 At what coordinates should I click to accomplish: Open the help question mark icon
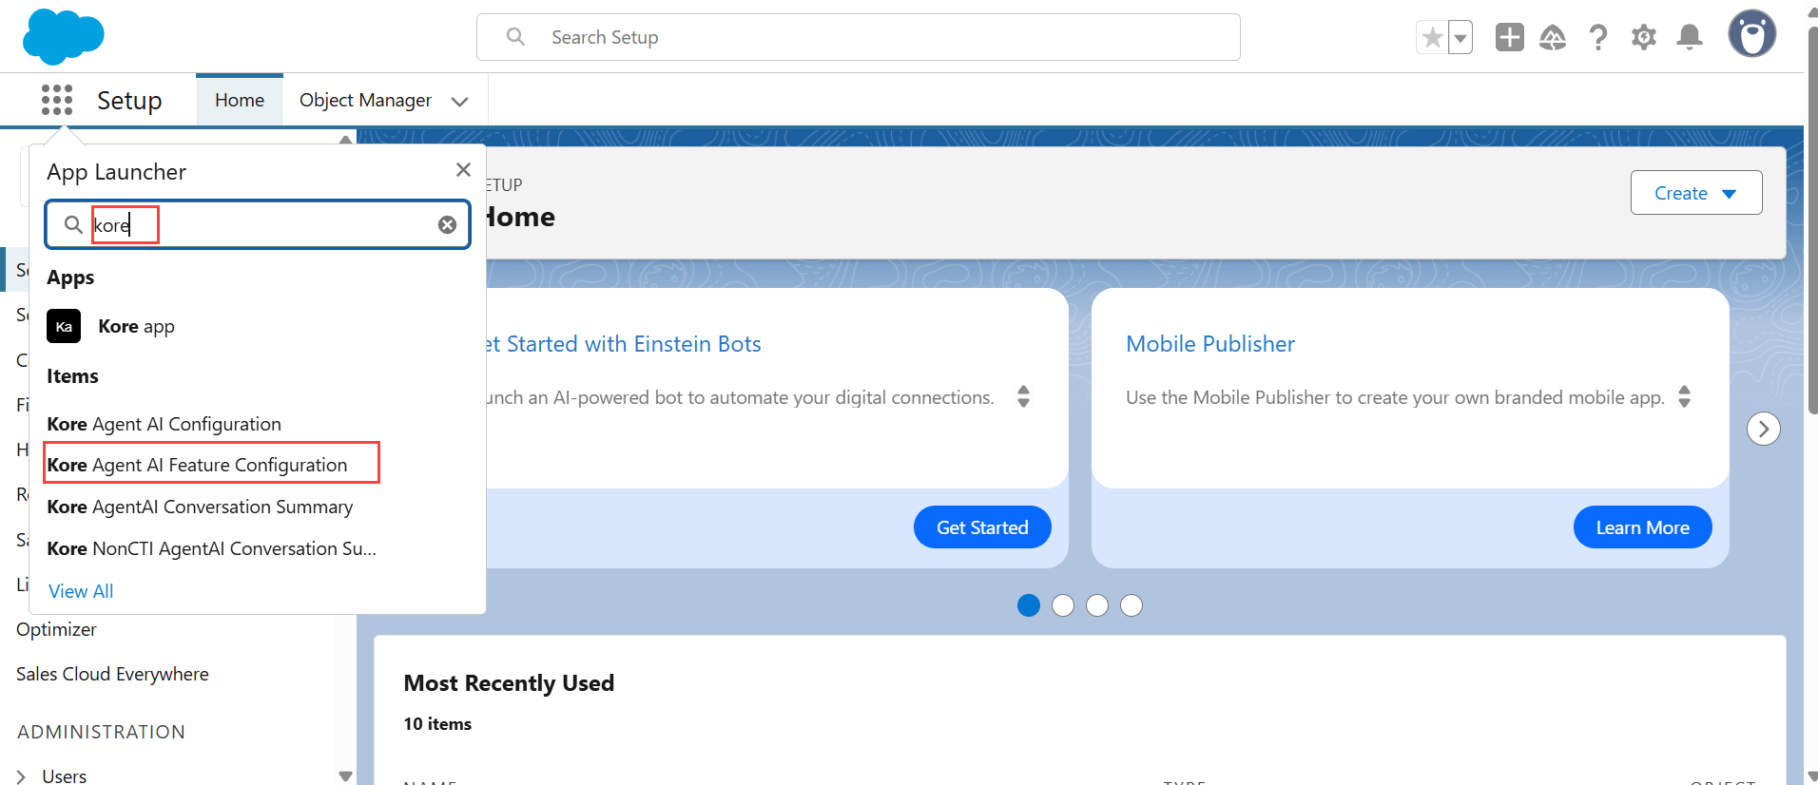[x=1598, y=37]
